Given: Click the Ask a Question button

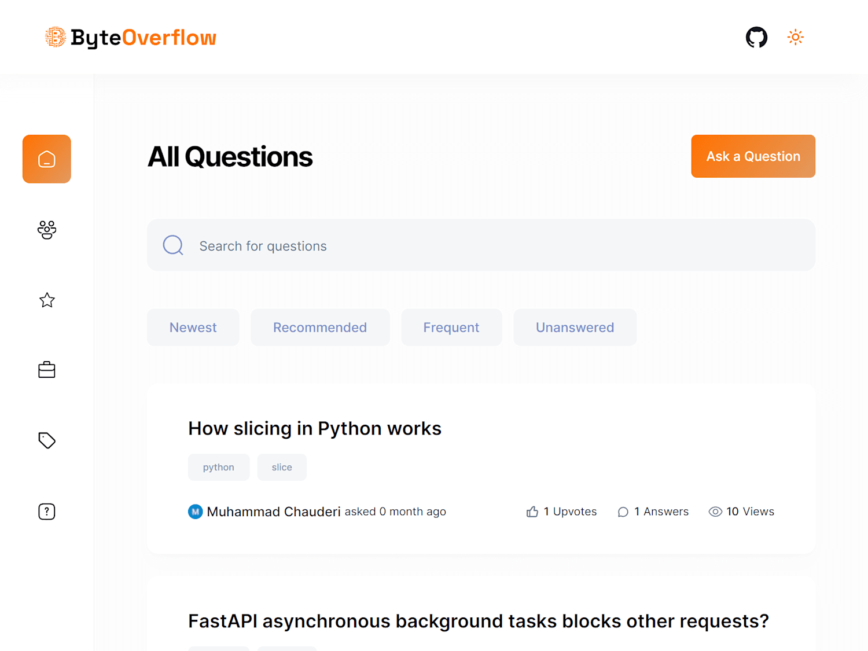Looking at the screenshot, I should (753, 156).
